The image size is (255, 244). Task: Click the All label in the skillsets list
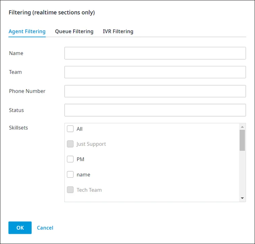click(80, 129)
